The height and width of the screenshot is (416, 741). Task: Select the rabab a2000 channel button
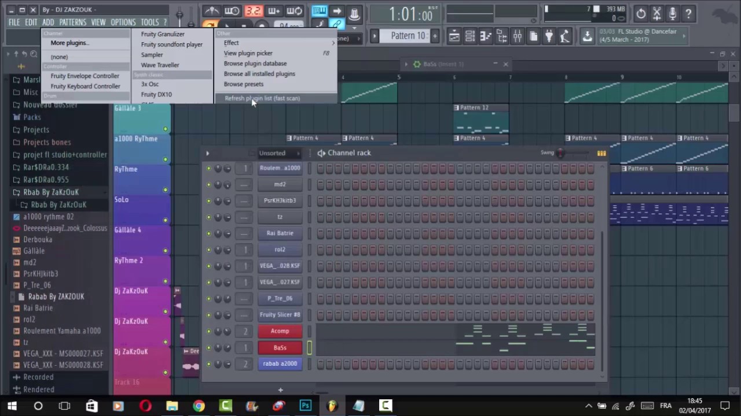coord(280,363)
